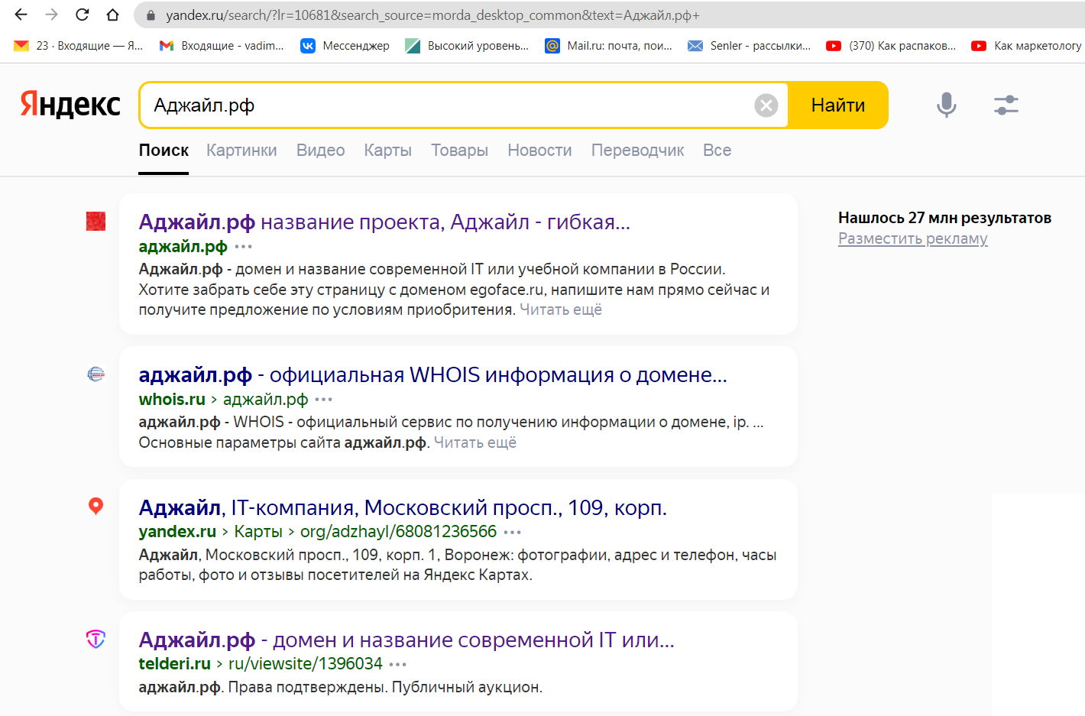Click the browser address bar URL
1085x716 pixels.
pos(432,15)
